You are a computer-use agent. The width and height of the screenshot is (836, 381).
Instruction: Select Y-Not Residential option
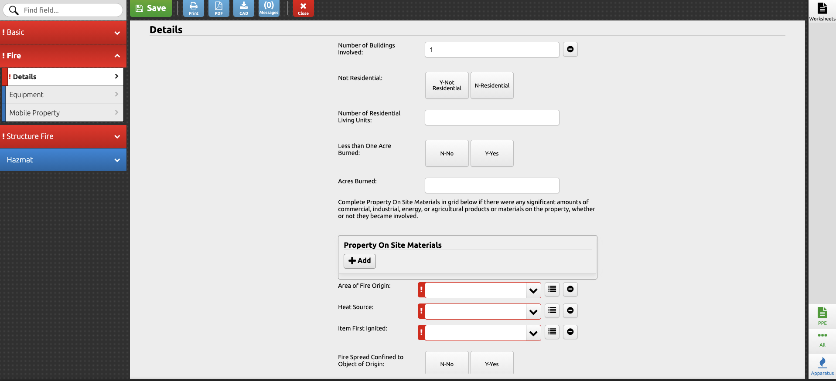tap(447, 85)
